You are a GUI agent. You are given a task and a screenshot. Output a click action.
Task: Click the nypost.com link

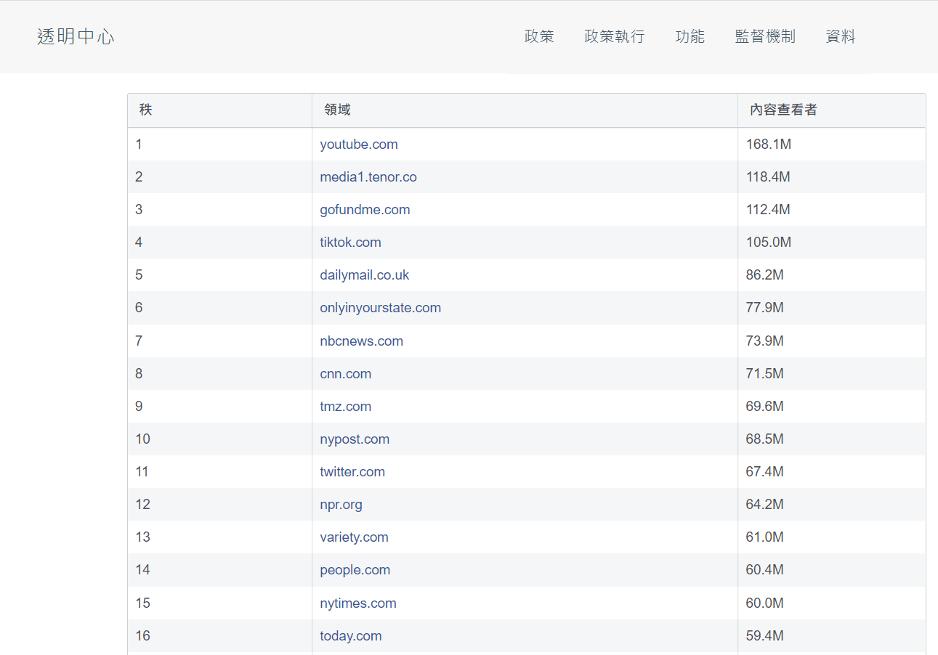(355, 439)
